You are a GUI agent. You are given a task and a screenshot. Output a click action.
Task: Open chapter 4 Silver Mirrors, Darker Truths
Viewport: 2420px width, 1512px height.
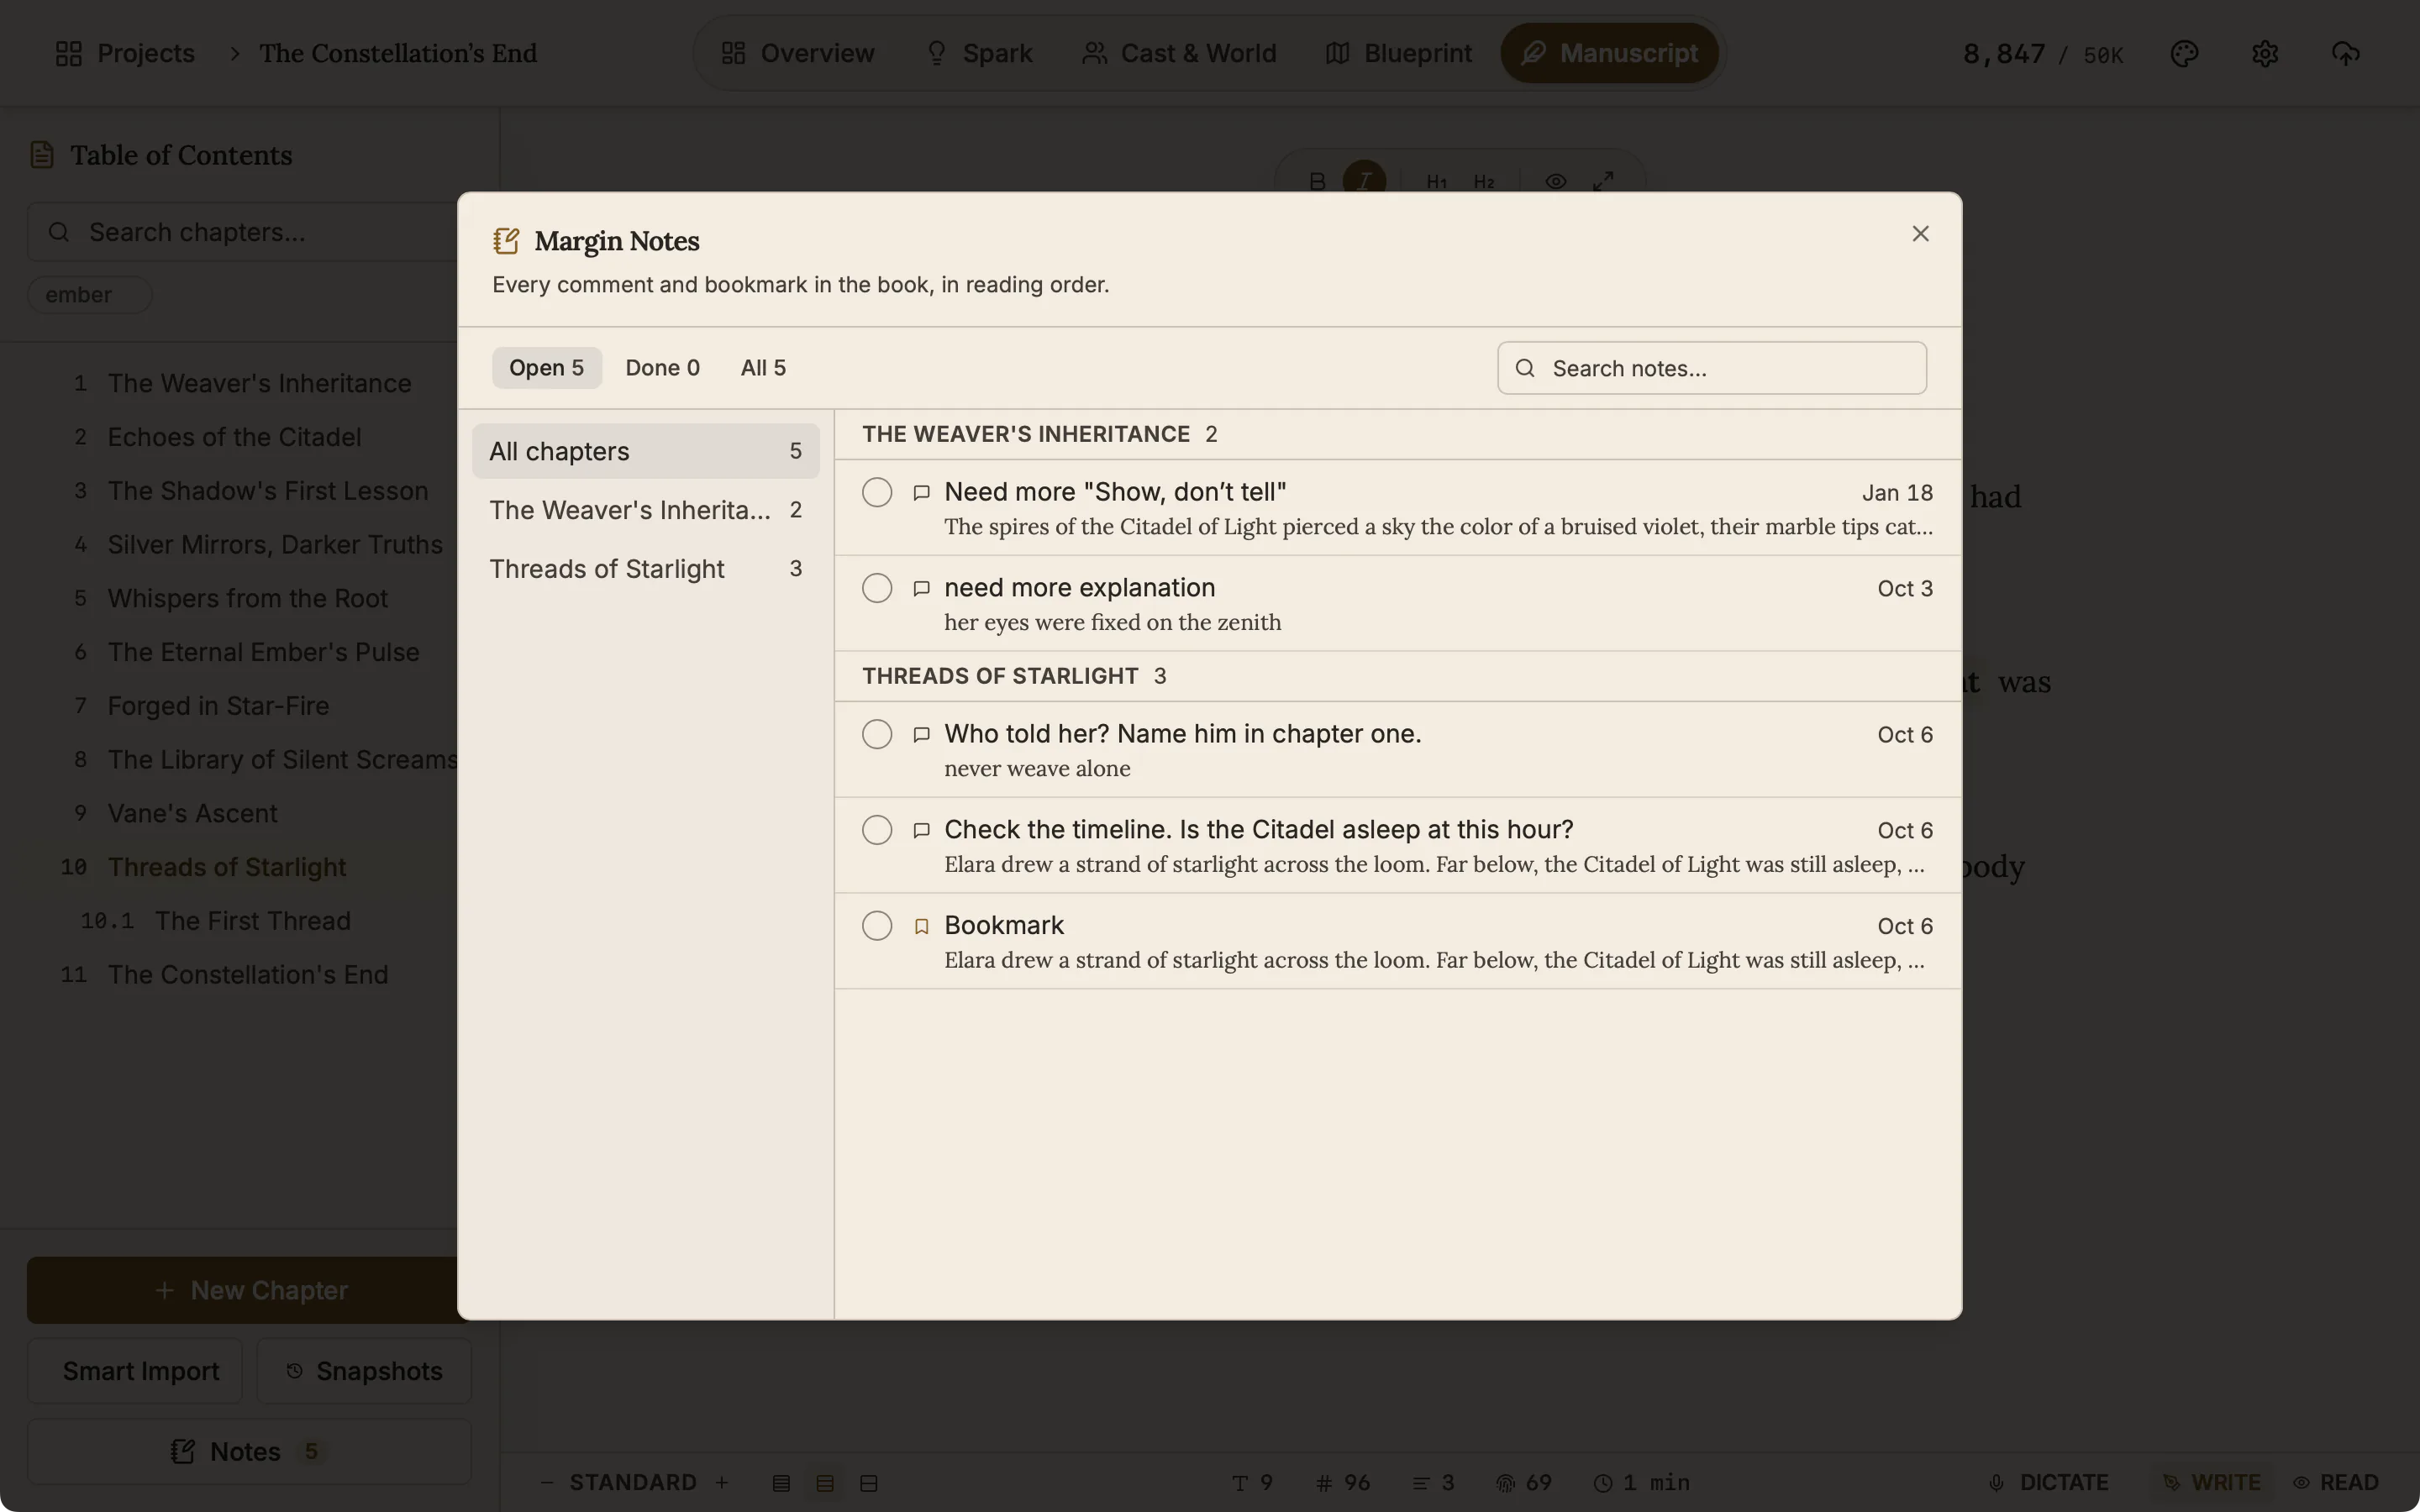click(275, 545)
